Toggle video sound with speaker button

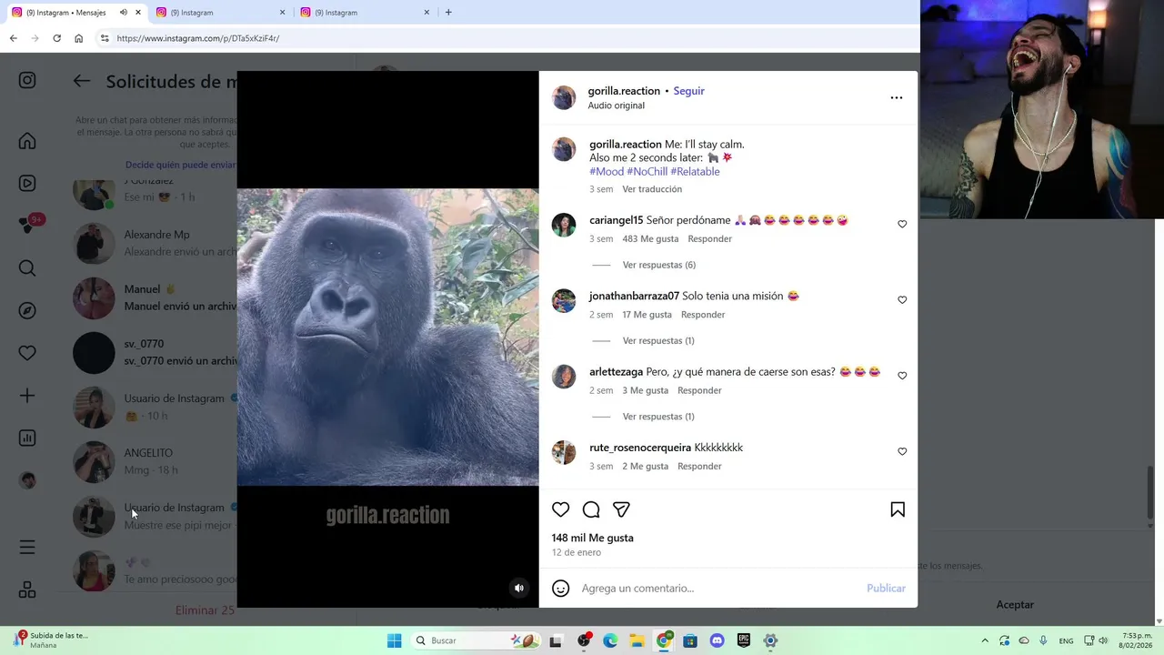(x=519, y=588)
